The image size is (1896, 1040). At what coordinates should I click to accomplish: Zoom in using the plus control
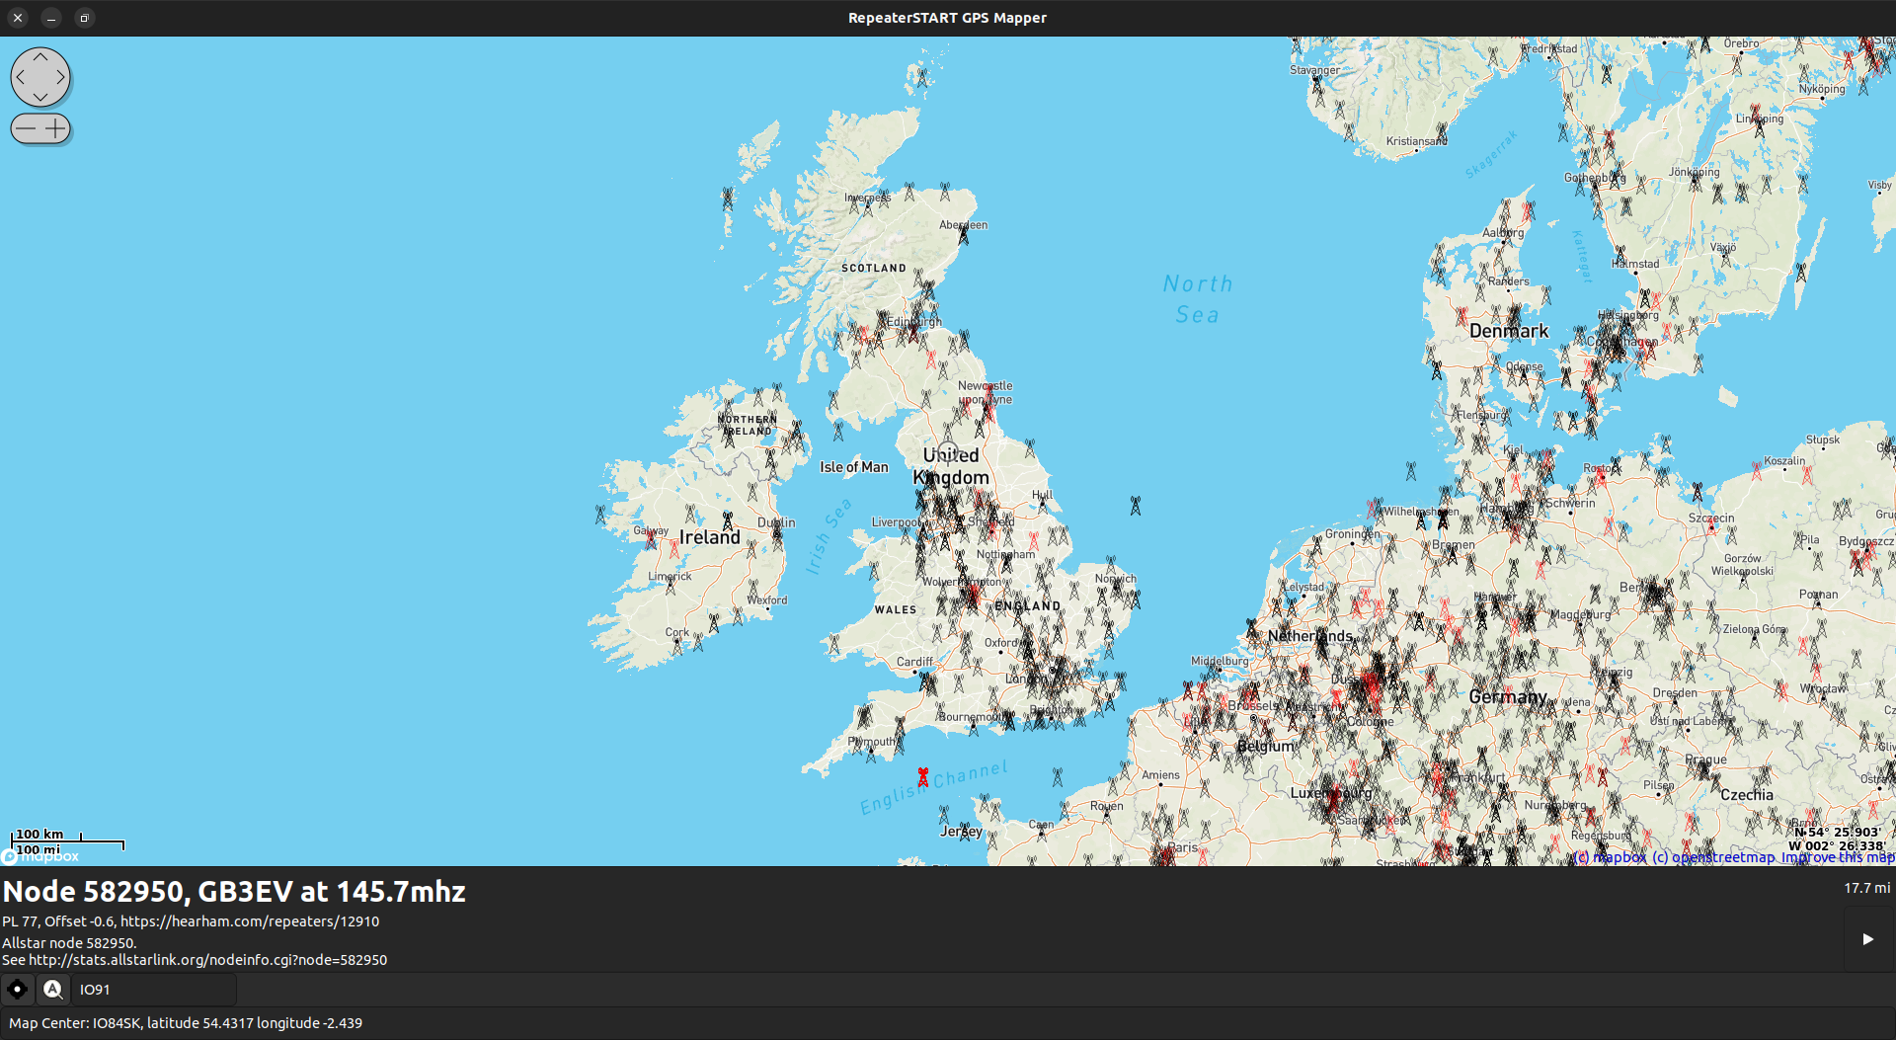coord(55,128)
